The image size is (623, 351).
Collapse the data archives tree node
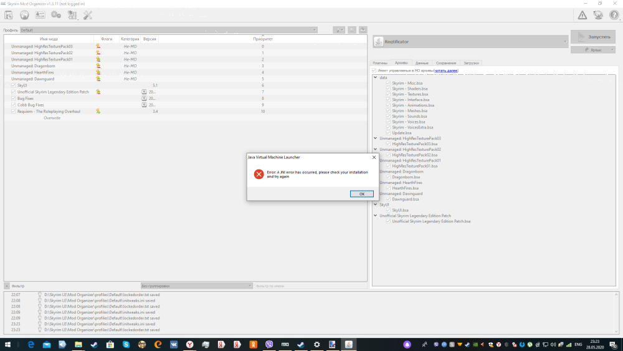tap(376, 77)
